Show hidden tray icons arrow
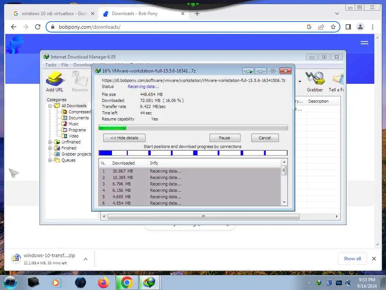 pos(309,282)
